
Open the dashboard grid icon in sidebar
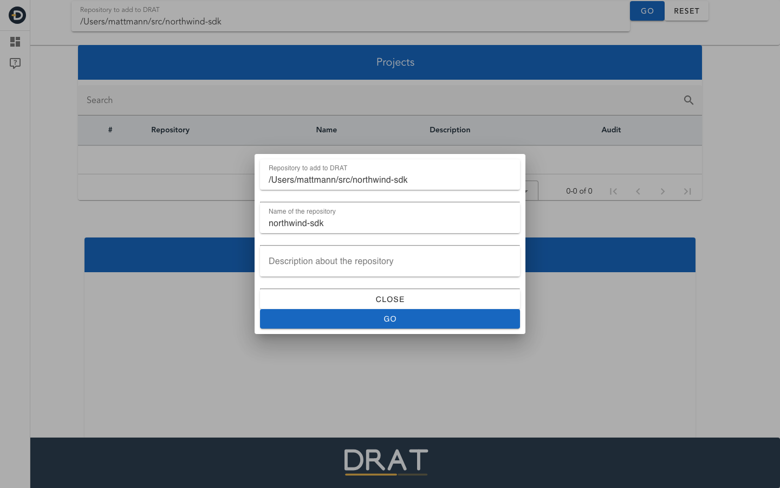[15, 42]
